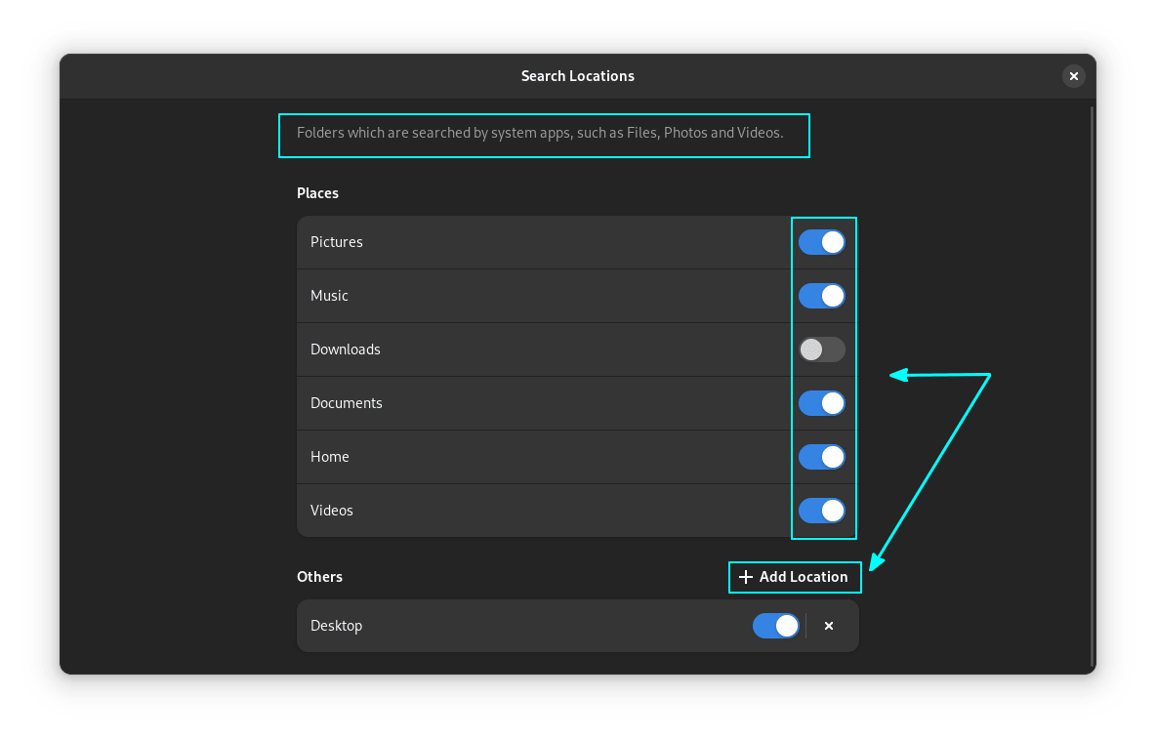The width and height of the screenshot is (1156, 740).
Task: Click the Videos row label
Action: [x=332, y=511]
